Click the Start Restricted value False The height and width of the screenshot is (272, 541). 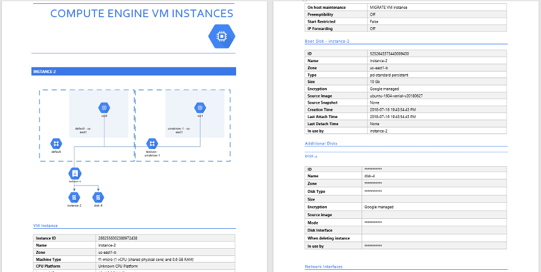374,22
